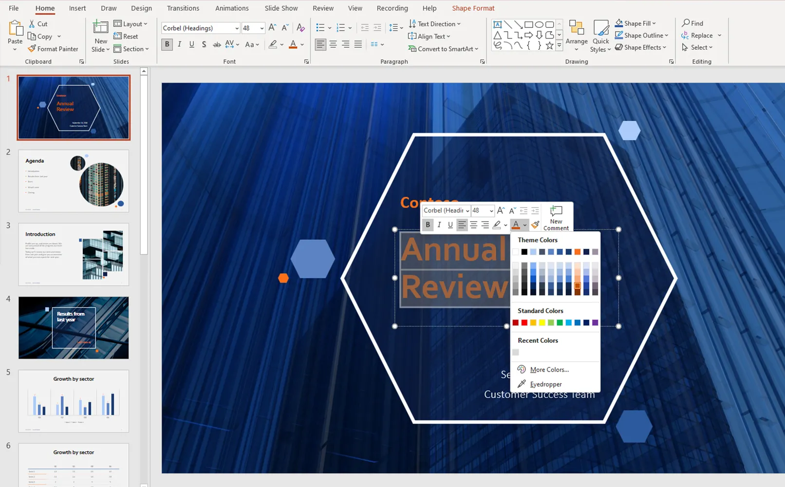
Task: Click the Cut scissors icon
Action: (x=32, y=23)
